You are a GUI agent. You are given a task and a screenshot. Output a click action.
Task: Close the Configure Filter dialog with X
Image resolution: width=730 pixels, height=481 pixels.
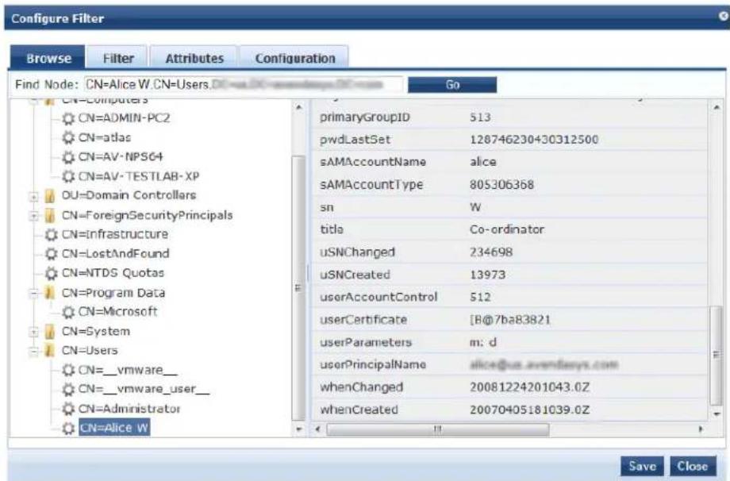(x=724, y=17)
